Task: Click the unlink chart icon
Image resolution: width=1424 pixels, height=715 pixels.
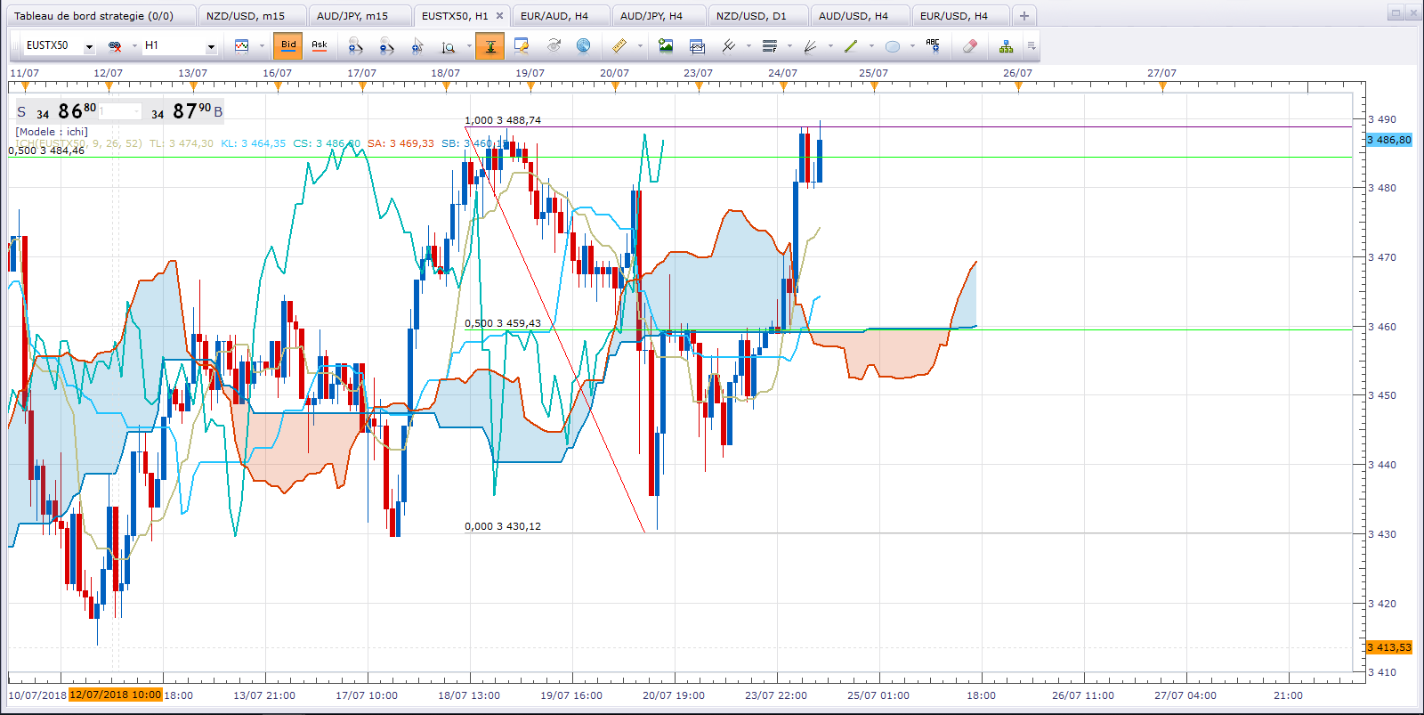Action: 114,46
